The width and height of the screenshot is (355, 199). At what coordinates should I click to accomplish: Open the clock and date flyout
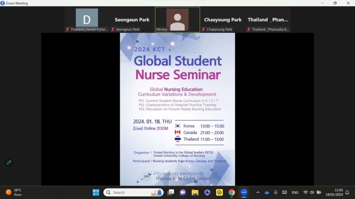pyautogui.click(x=334, y=192)
